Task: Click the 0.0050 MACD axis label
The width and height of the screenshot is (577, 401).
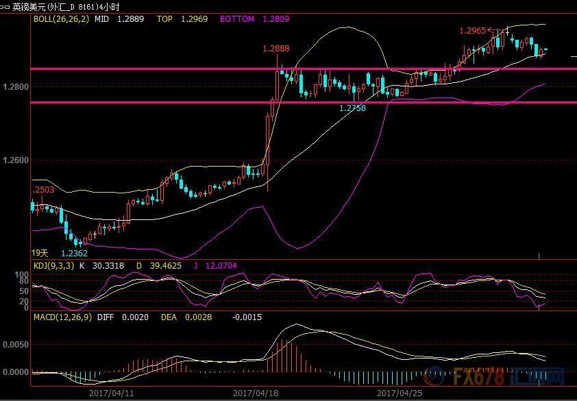Action: [x=16, y=345]
